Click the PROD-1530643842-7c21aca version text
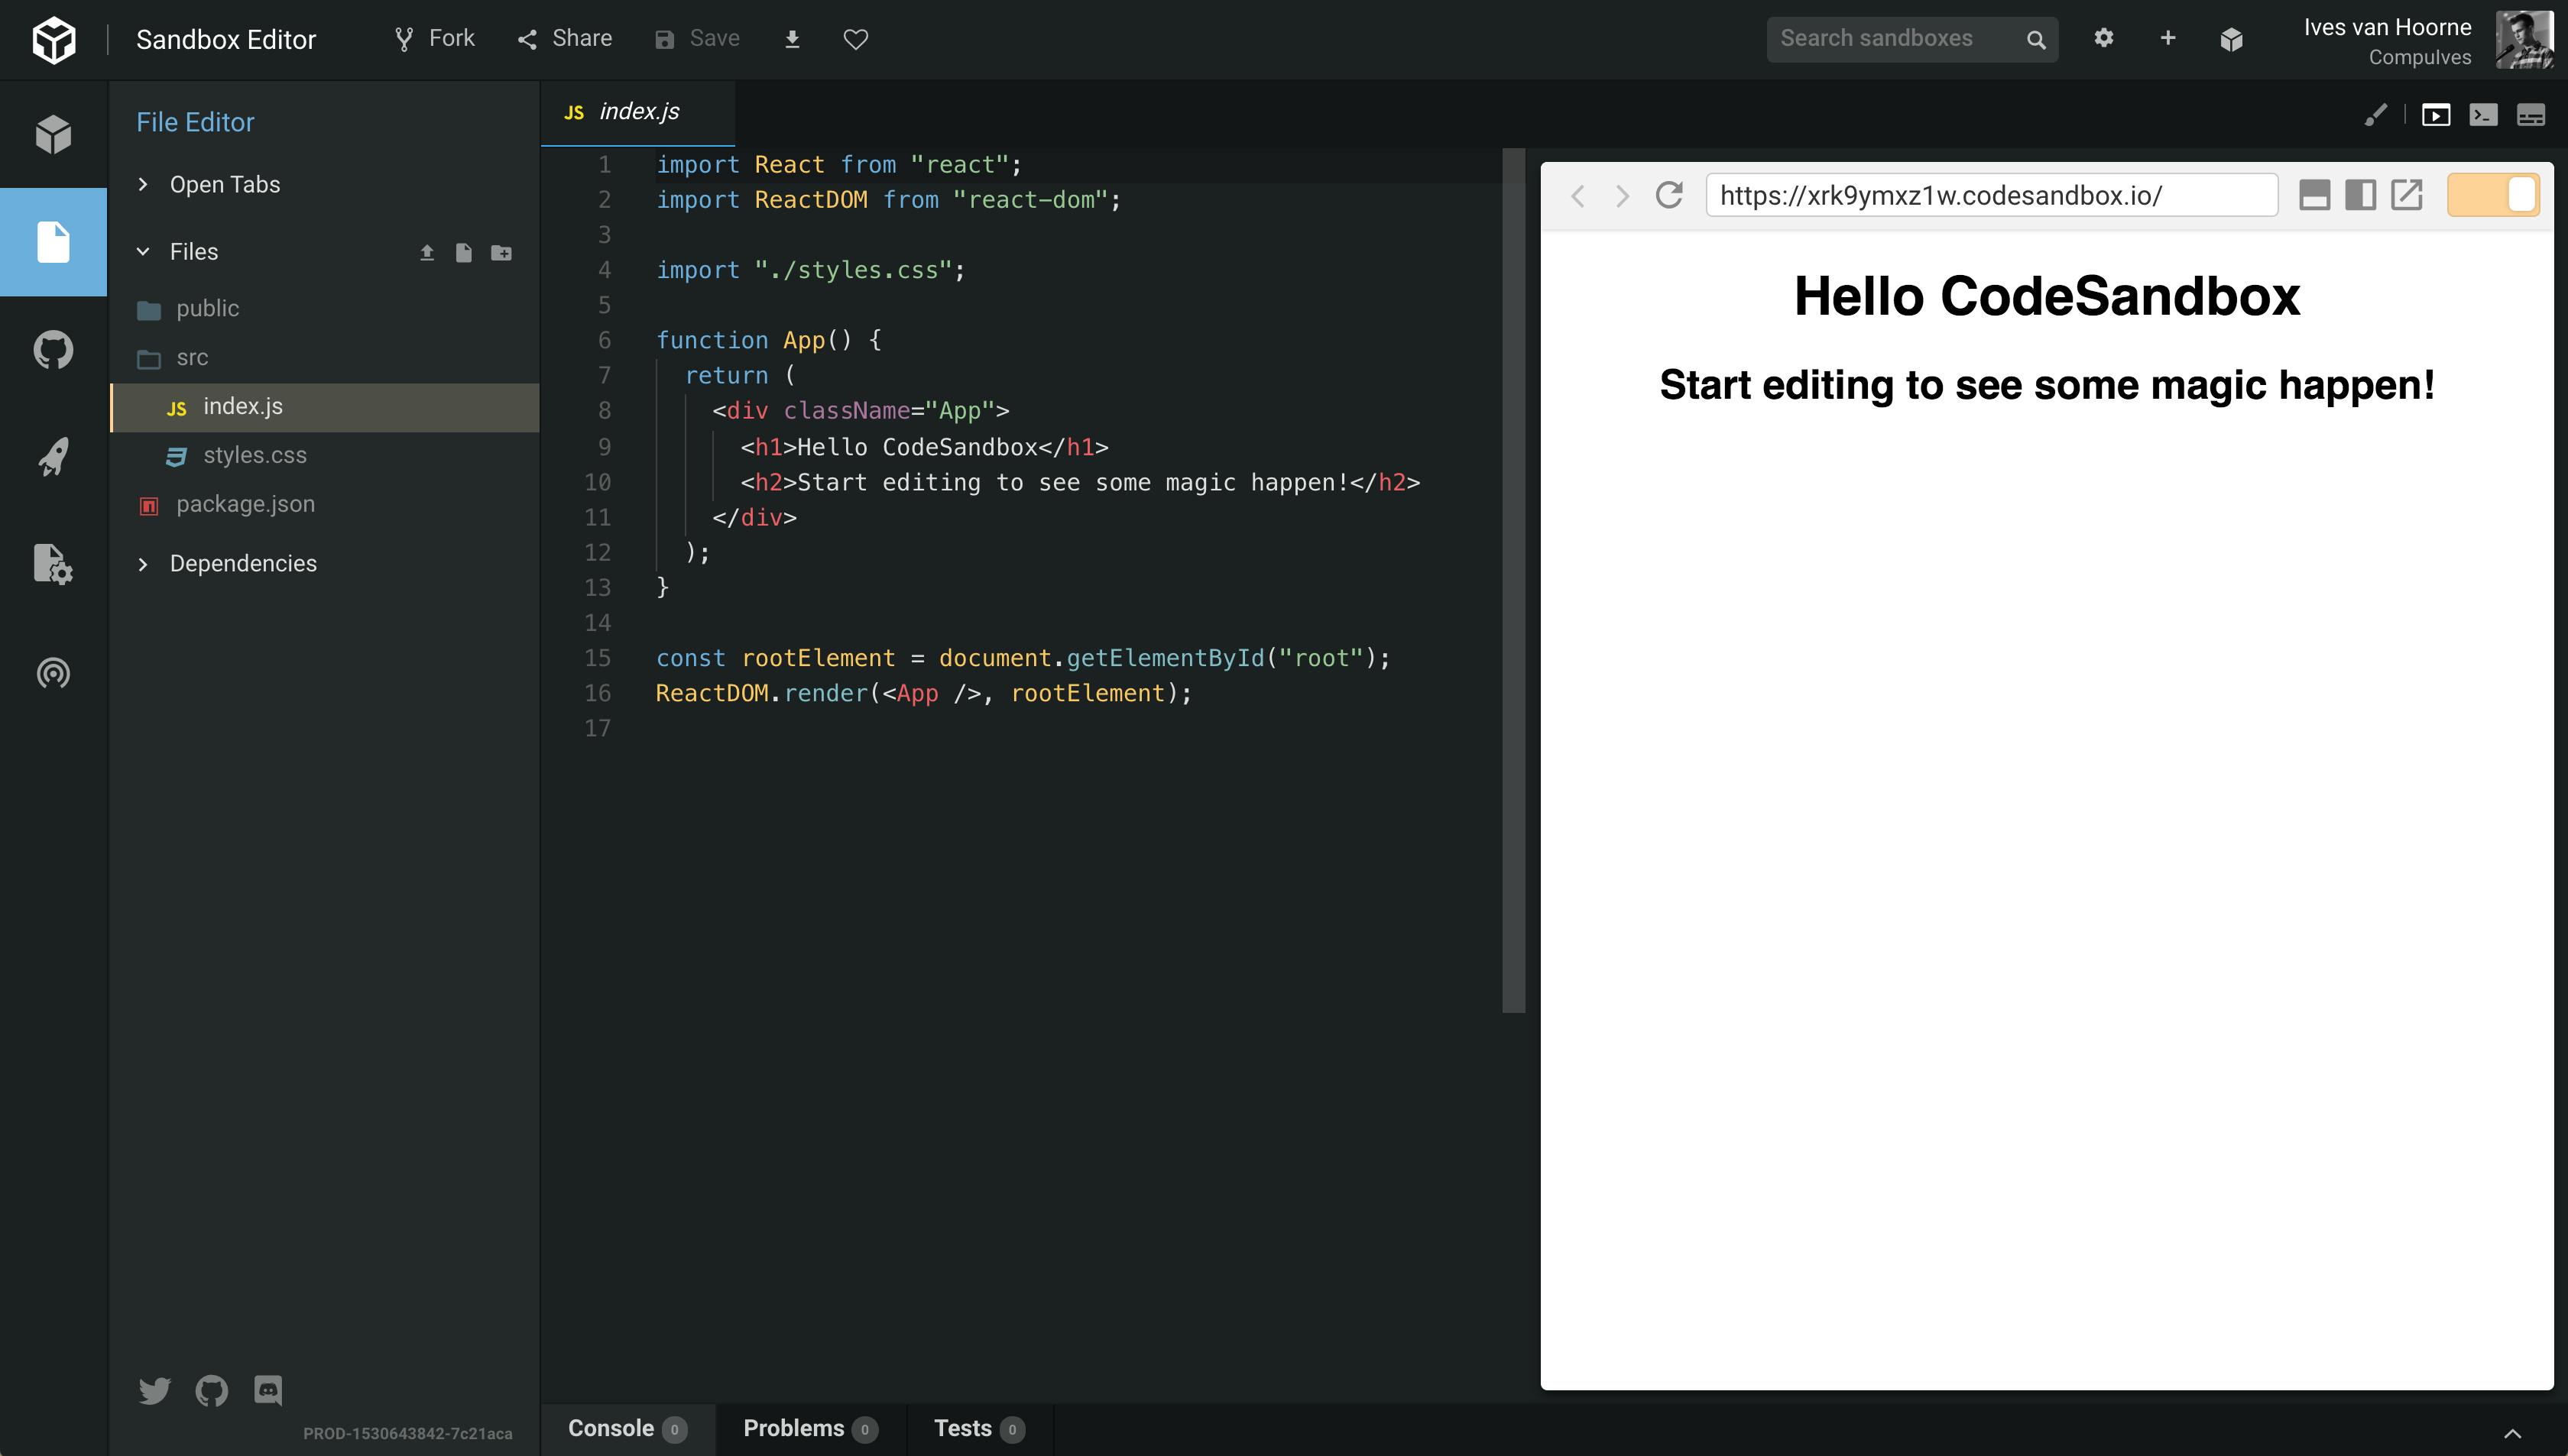2568x1456 pixels. [407, 1434]
